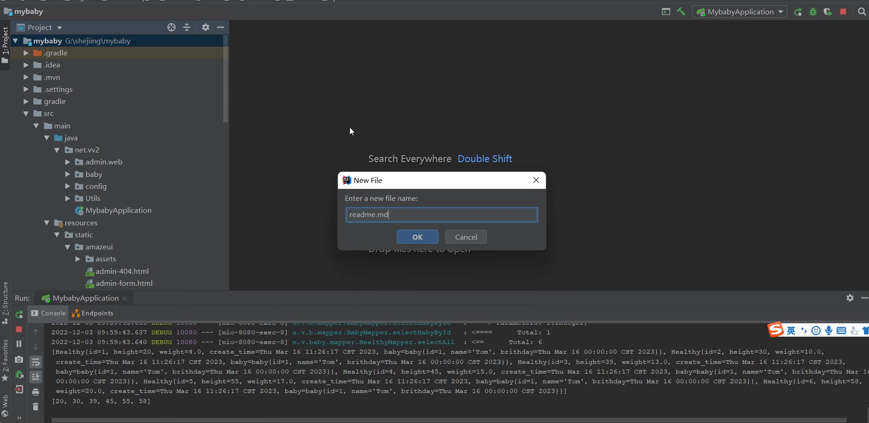Switch to the Endpoints tab

pyautogui.click(x=93, y=313)
